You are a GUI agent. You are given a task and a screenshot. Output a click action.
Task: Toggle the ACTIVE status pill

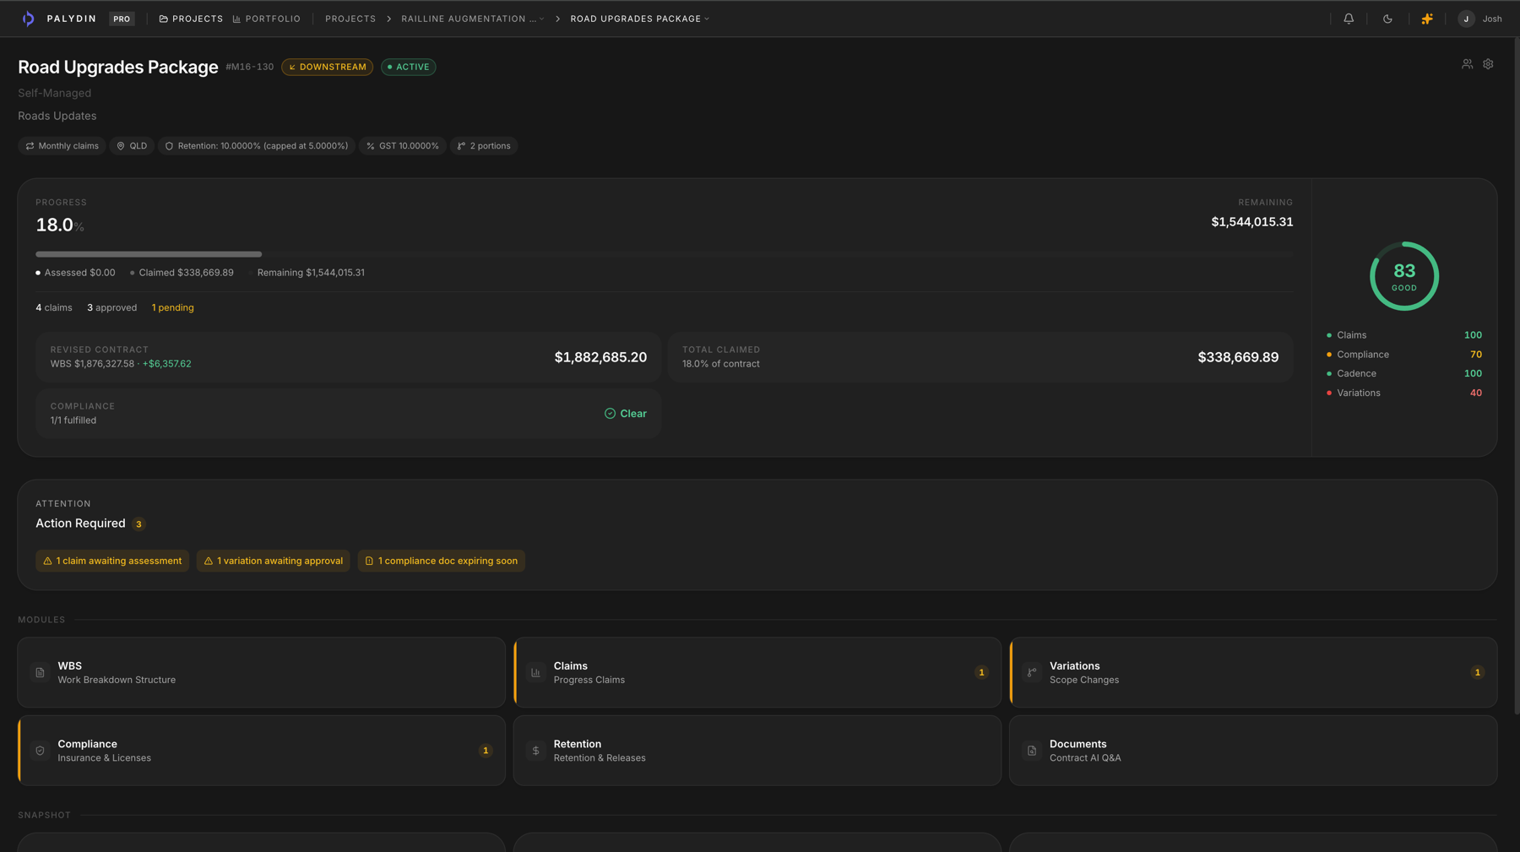pyautogui.click(x=408, y=67)
